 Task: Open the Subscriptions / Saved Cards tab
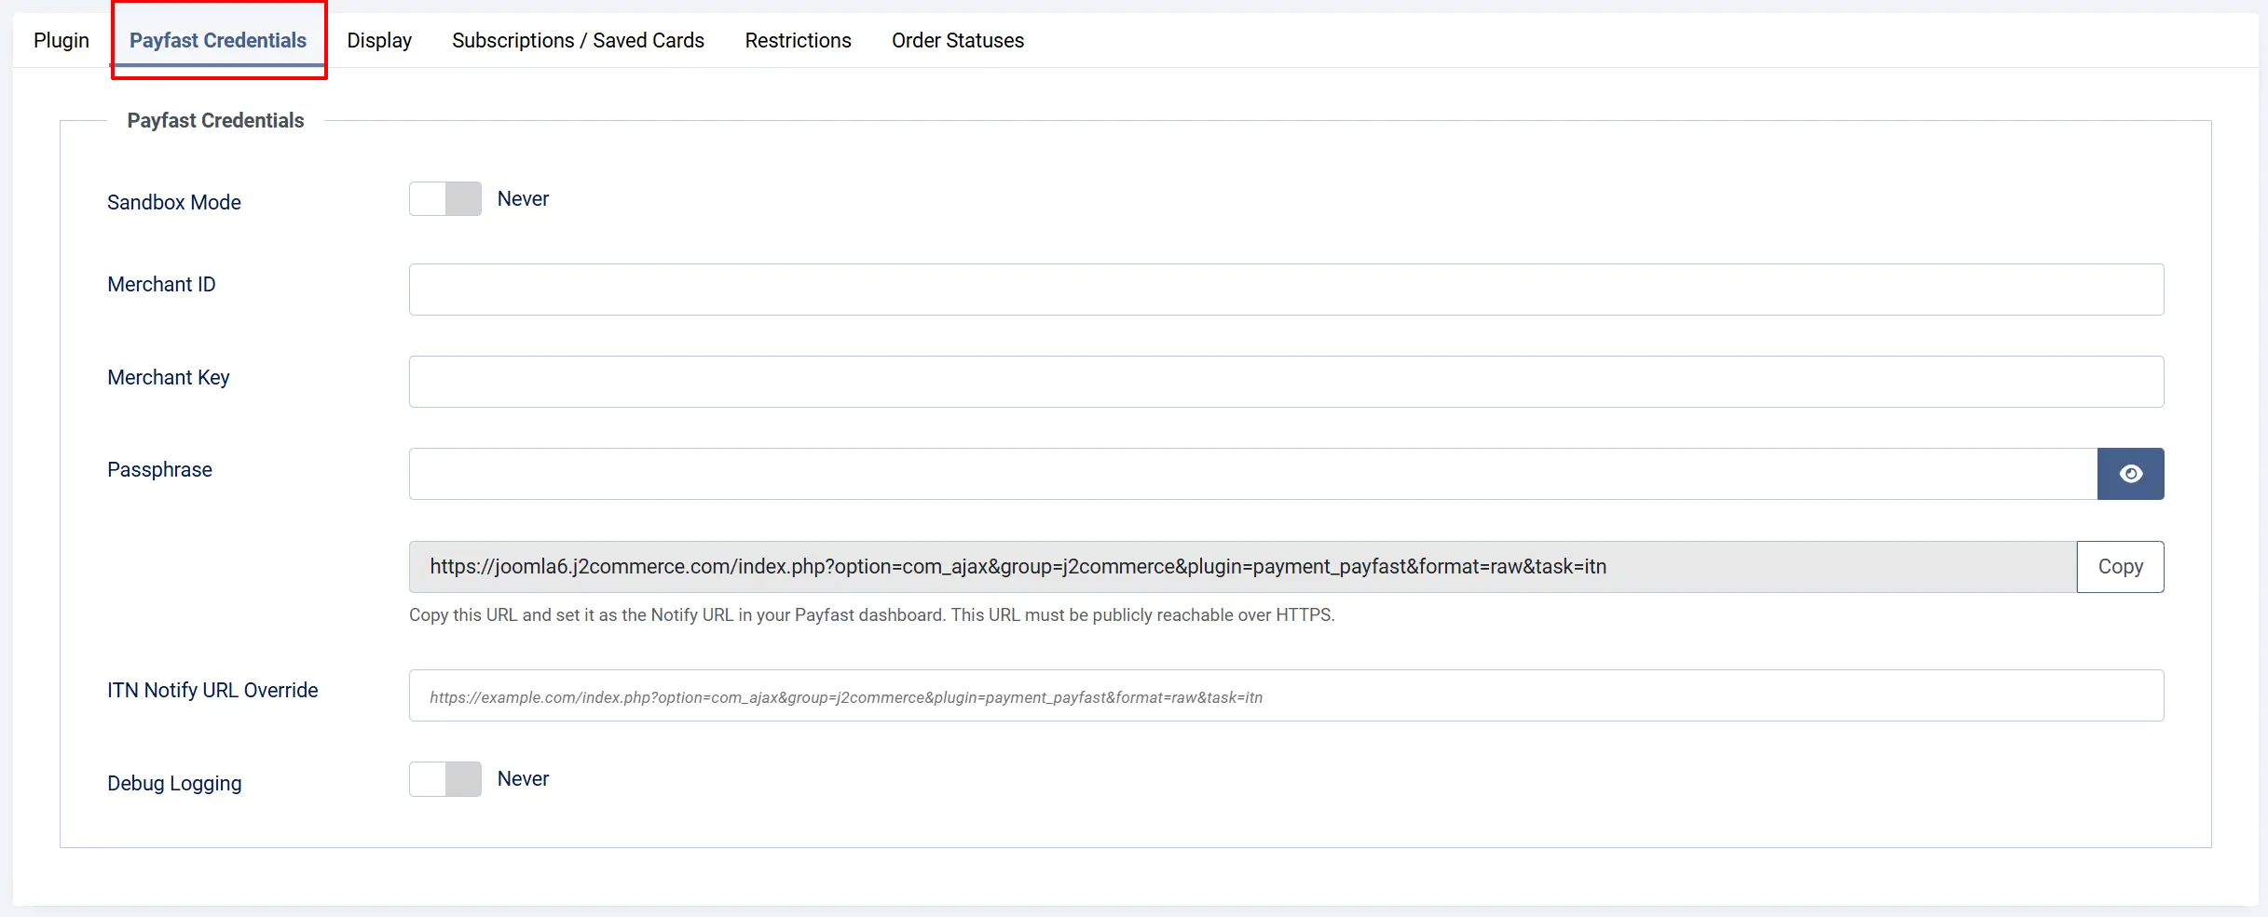578,40
